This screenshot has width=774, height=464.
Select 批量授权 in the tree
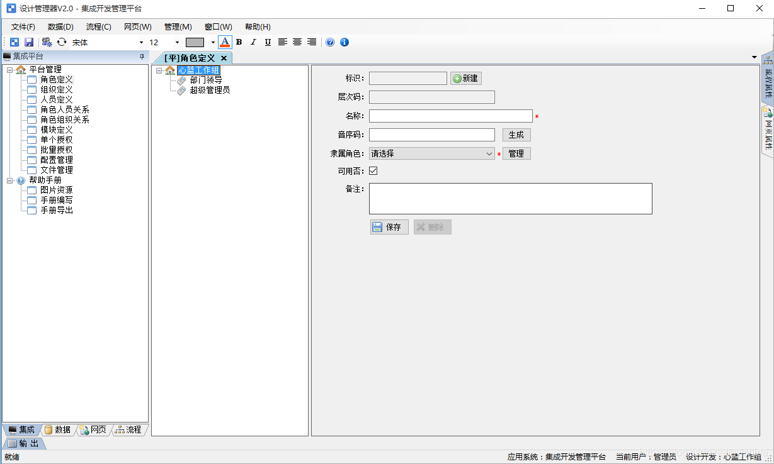57,150
